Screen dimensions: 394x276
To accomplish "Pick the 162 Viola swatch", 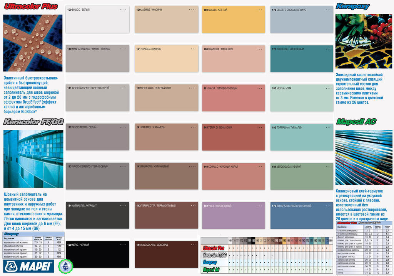I will click(234, 215).
